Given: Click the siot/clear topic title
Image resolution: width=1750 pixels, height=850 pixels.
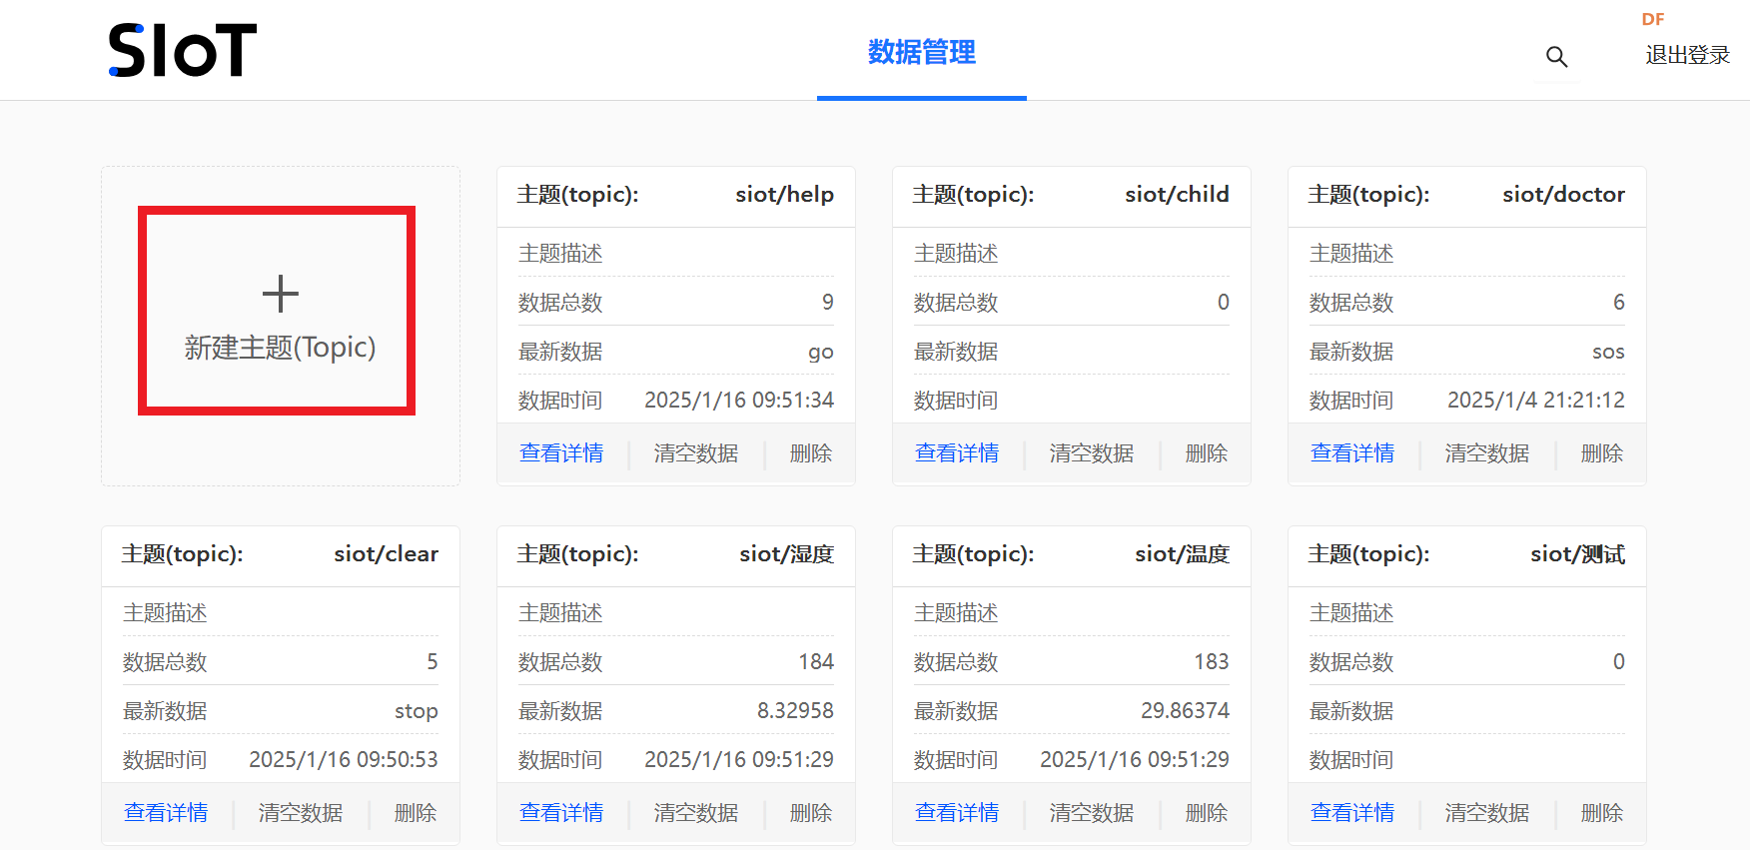Looking at the screenshot, I should 387,554.
